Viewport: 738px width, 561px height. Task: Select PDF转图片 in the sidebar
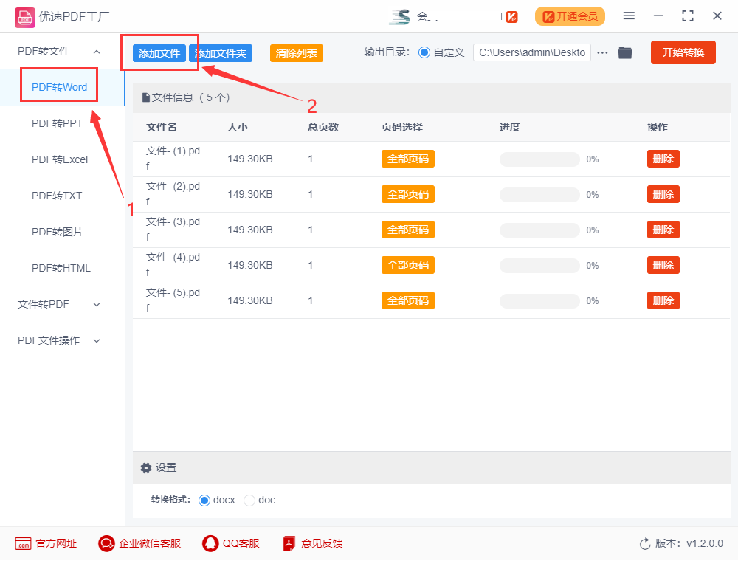[58, 232]
